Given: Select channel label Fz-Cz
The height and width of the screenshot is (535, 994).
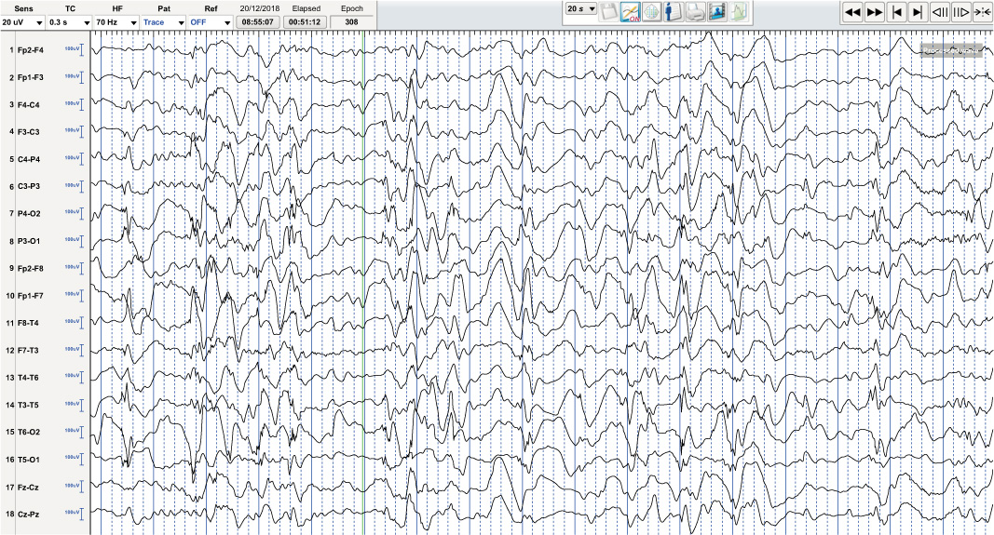Looking at the screenshot, I should 28,487.
